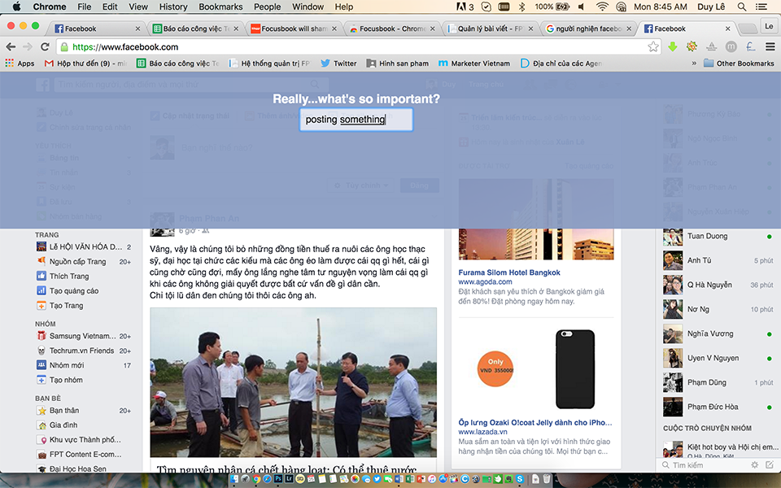Open Furama Silom Hotel Bangkok ad link
Viewport: 781px width, 488px height.
click(509, 272)
